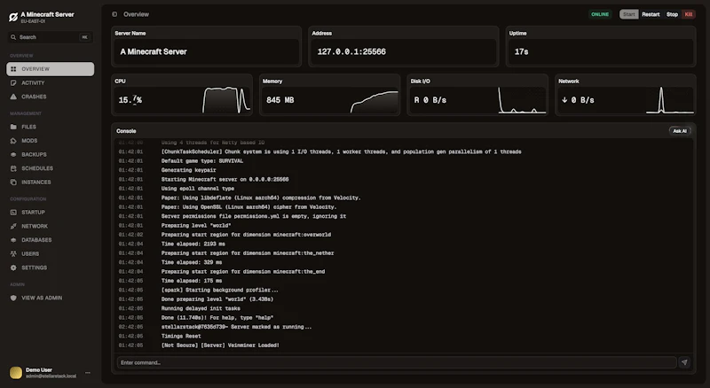Click the Databases icon in the sidebar

point(13,240)
